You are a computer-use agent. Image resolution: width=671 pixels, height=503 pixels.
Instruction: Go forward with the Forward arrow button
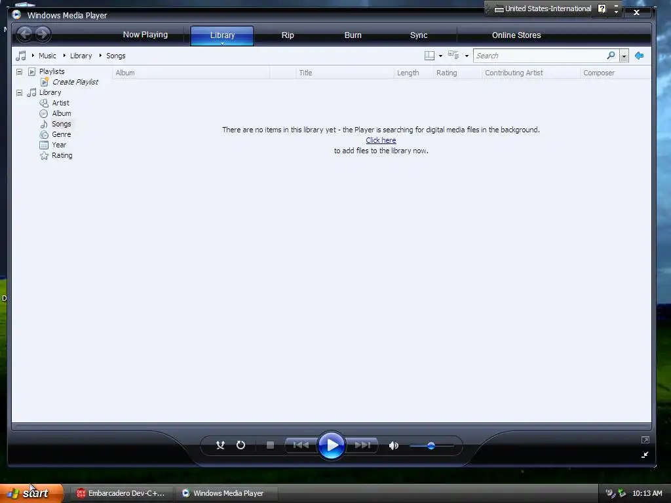[x=43, y=34]
